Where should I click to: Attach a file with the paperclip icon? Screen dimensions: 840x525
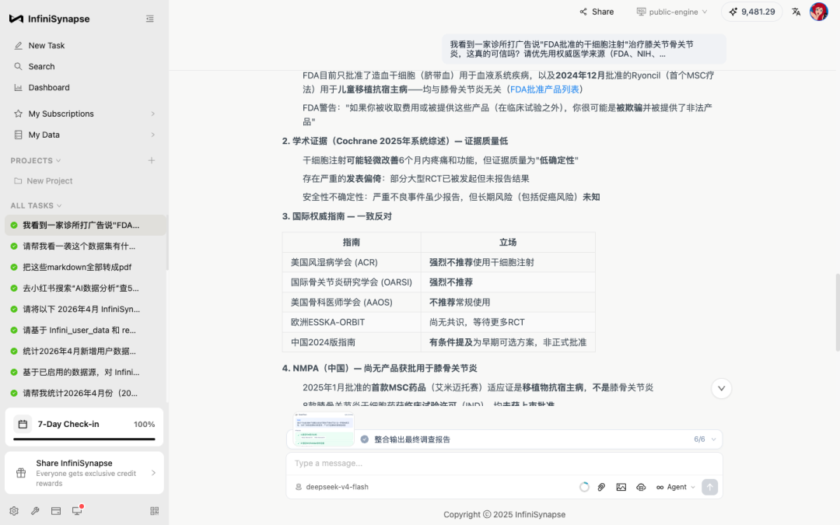pos(601,487)
